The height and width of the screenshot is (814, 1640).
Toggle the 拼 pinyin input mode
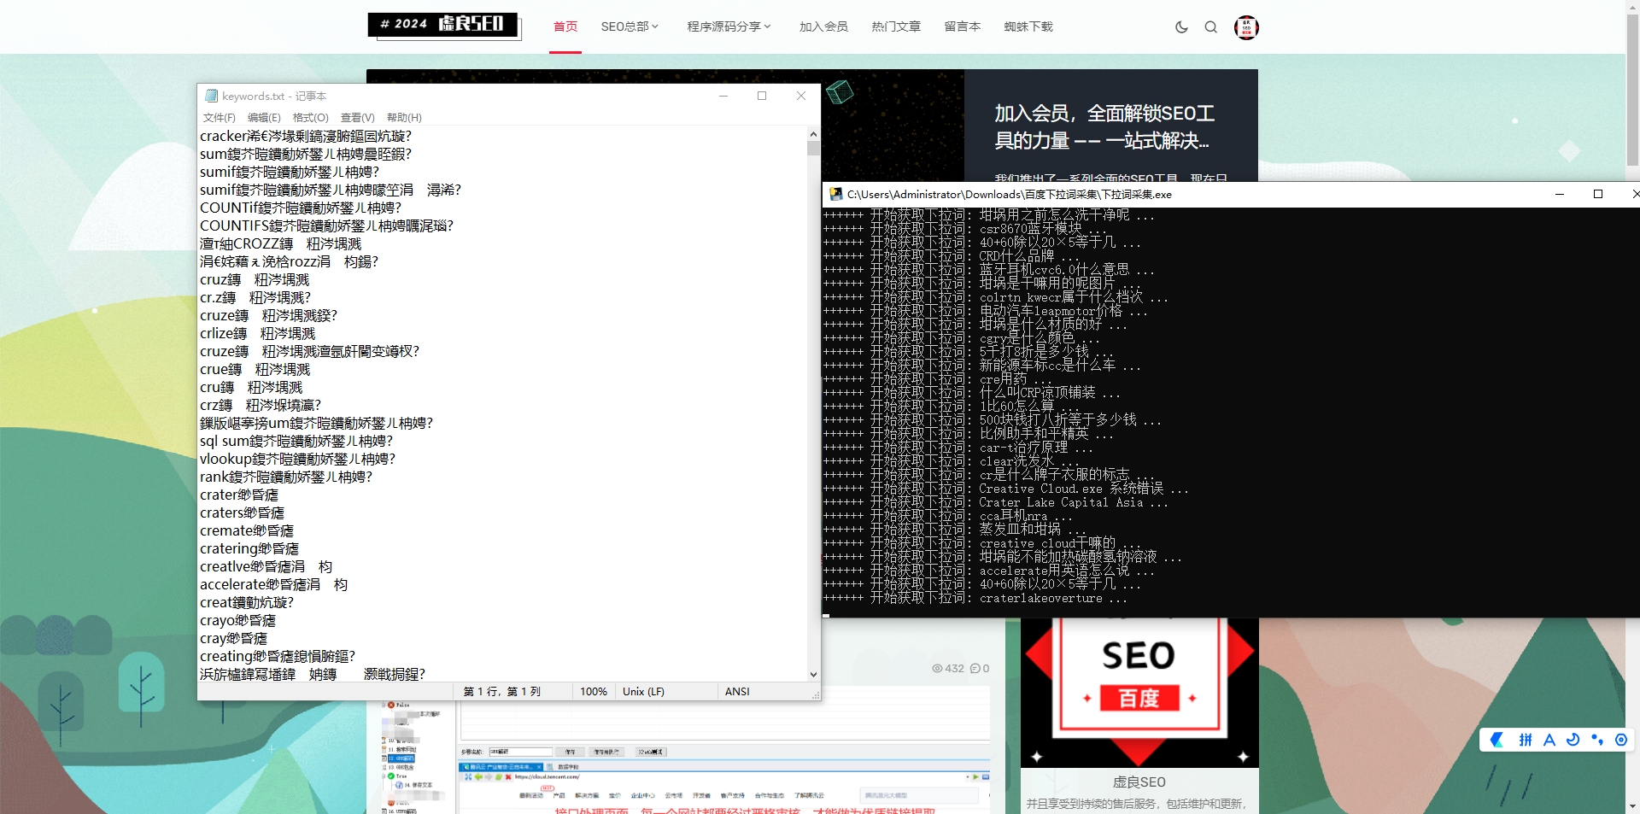(1525, 740)
